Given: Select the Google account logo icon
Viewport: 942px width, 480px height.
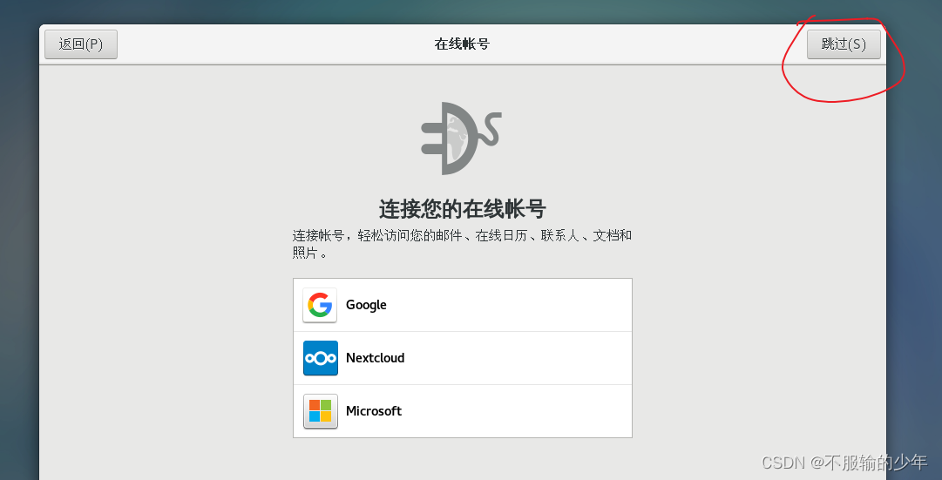Looking at the screenshot, I should pos(320,305).
